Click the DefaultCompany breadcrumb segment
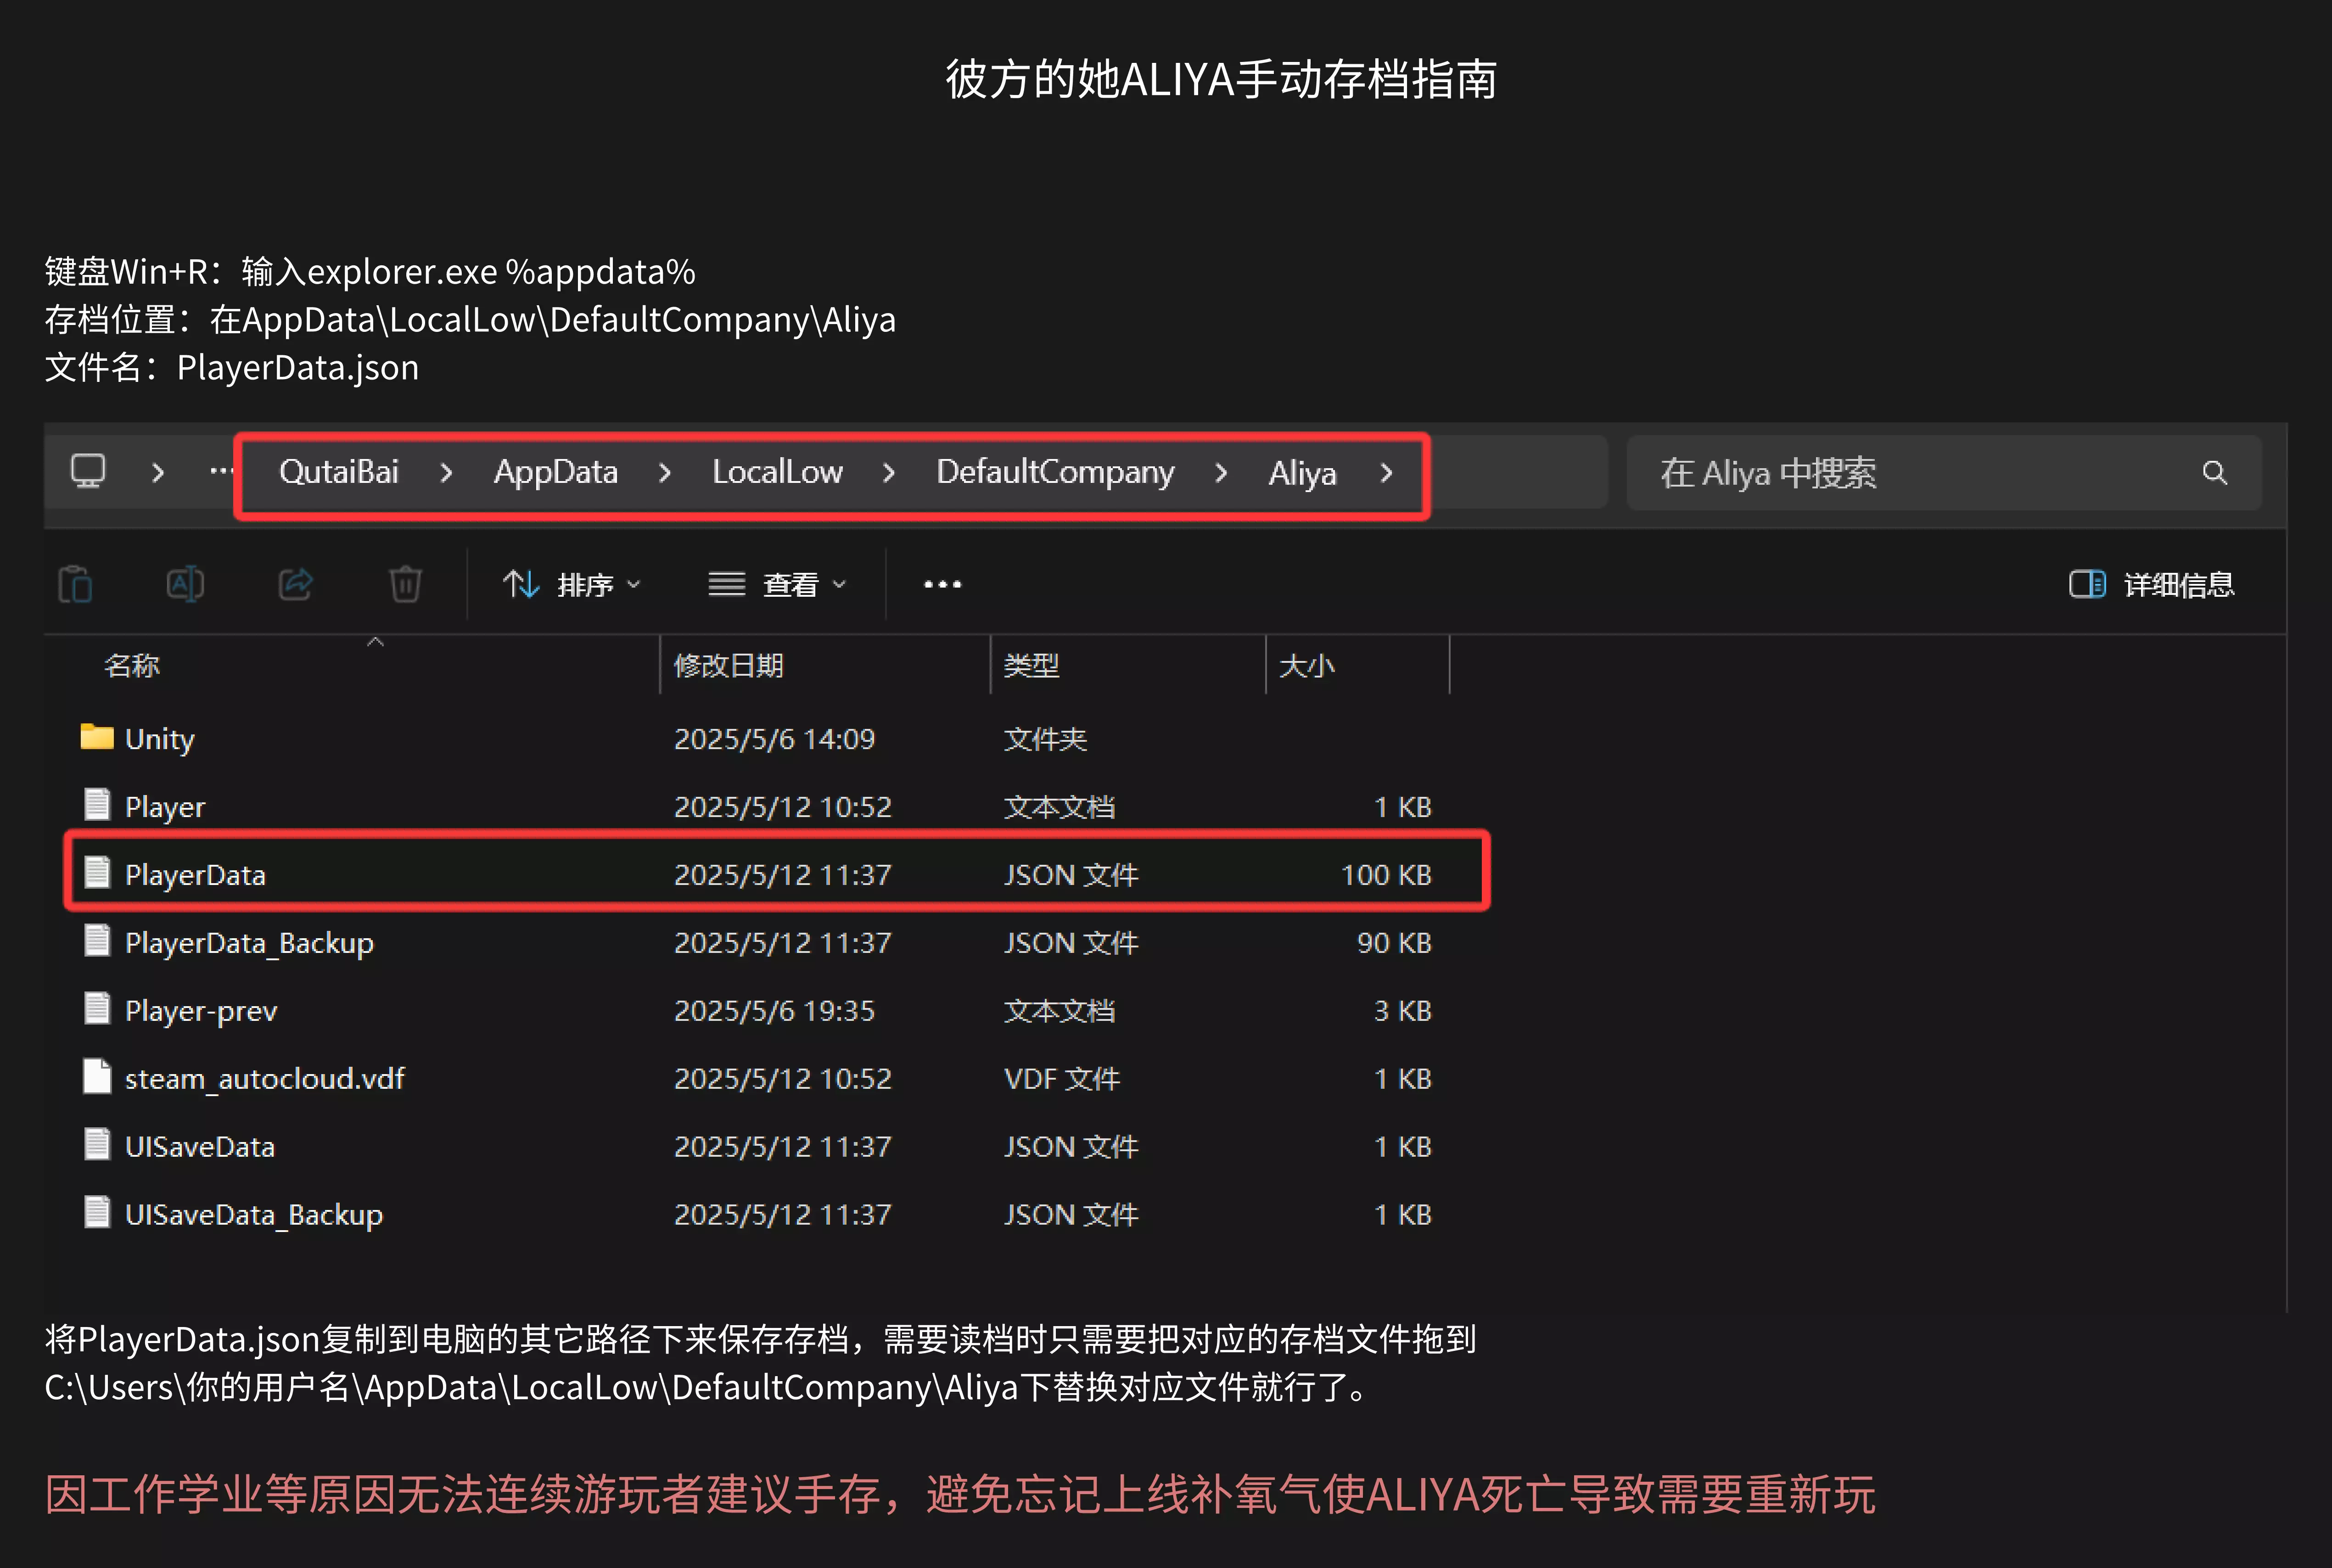The image size is (2332, 1568). pos(1054,472)
